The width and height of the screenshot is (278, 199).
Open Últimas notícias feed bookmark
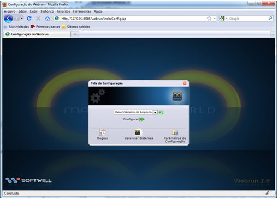pyautogui.click(x=76, y=27)
